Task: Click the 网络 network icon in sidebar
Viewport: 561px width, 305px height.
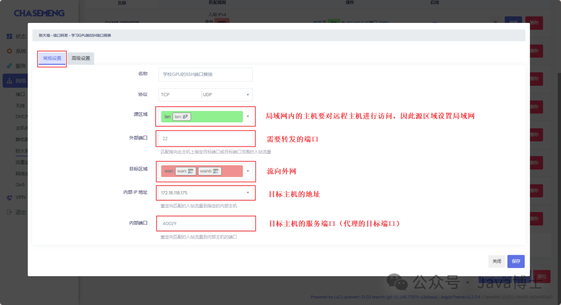Action: click(9, 81)
